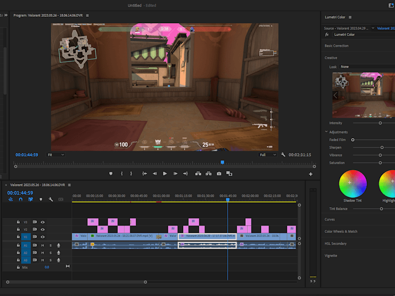395x296 pixels.
Task: Go to In point in Program monitor
Action: pyautogui.click(x=144, y=174)
